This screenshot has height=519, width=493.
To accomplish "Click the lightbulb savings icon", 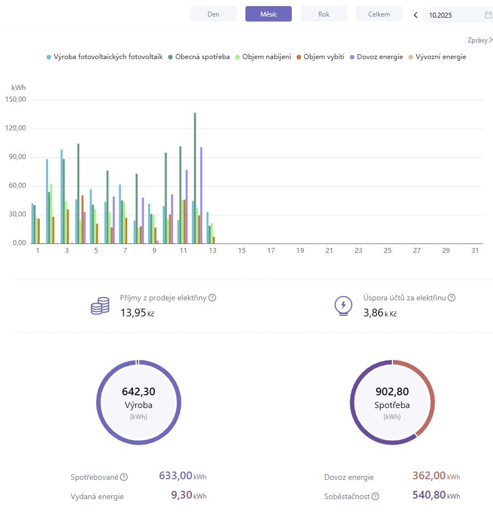I will pyautogui.click(x=343, y=305).
